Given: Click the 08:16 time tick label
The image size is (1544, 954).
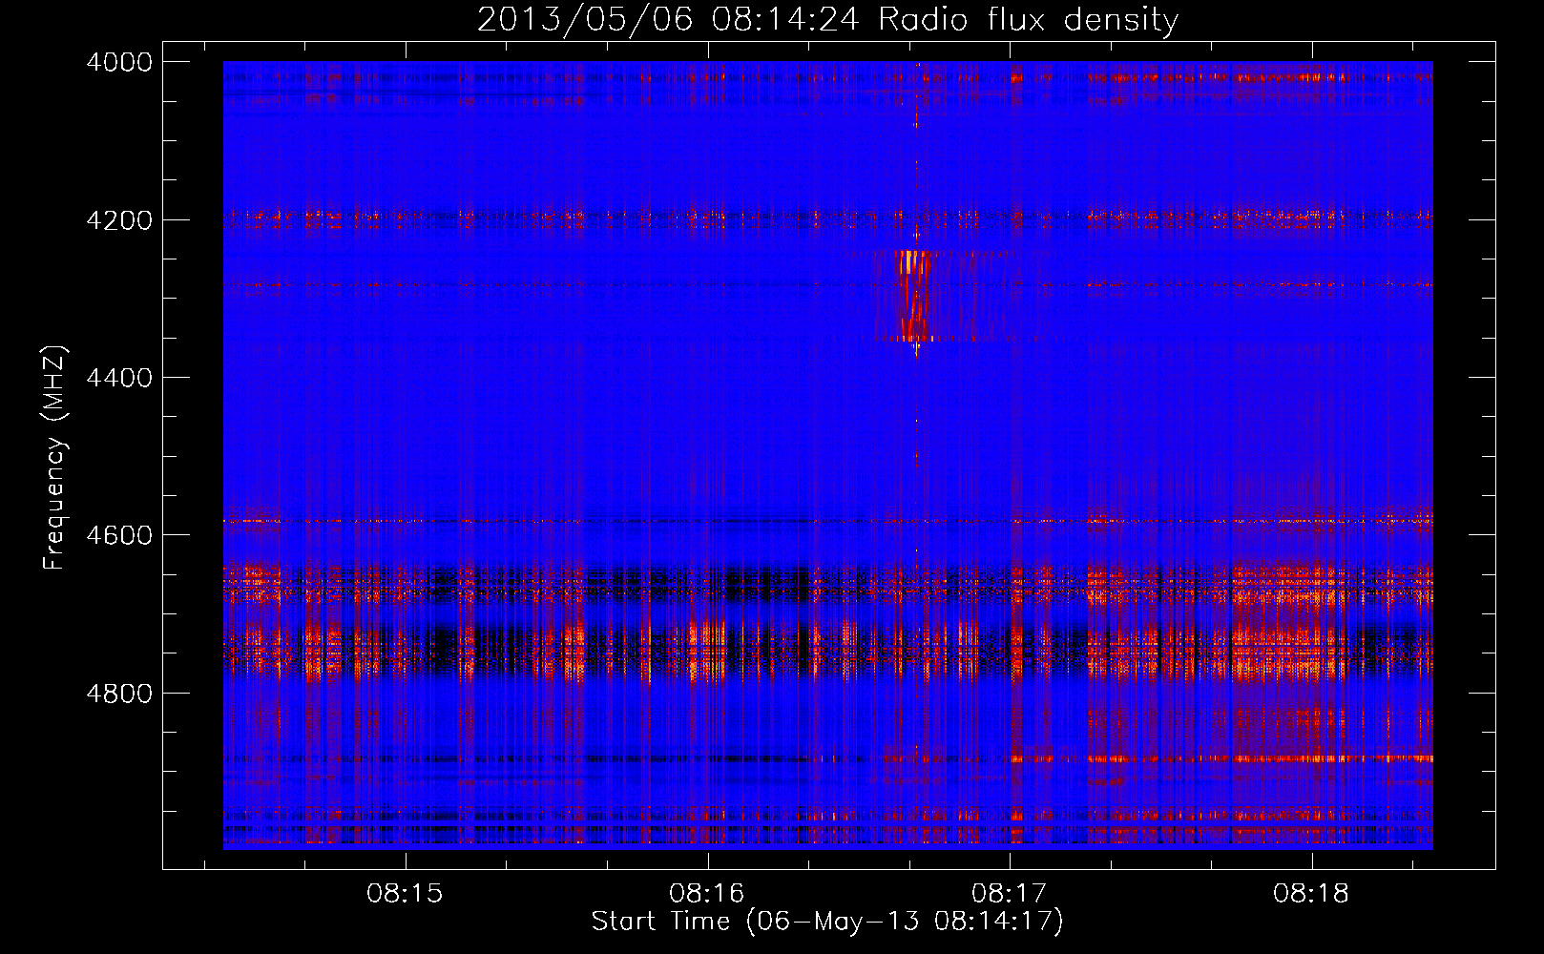Looking at the screenshot, I should 708,894.
